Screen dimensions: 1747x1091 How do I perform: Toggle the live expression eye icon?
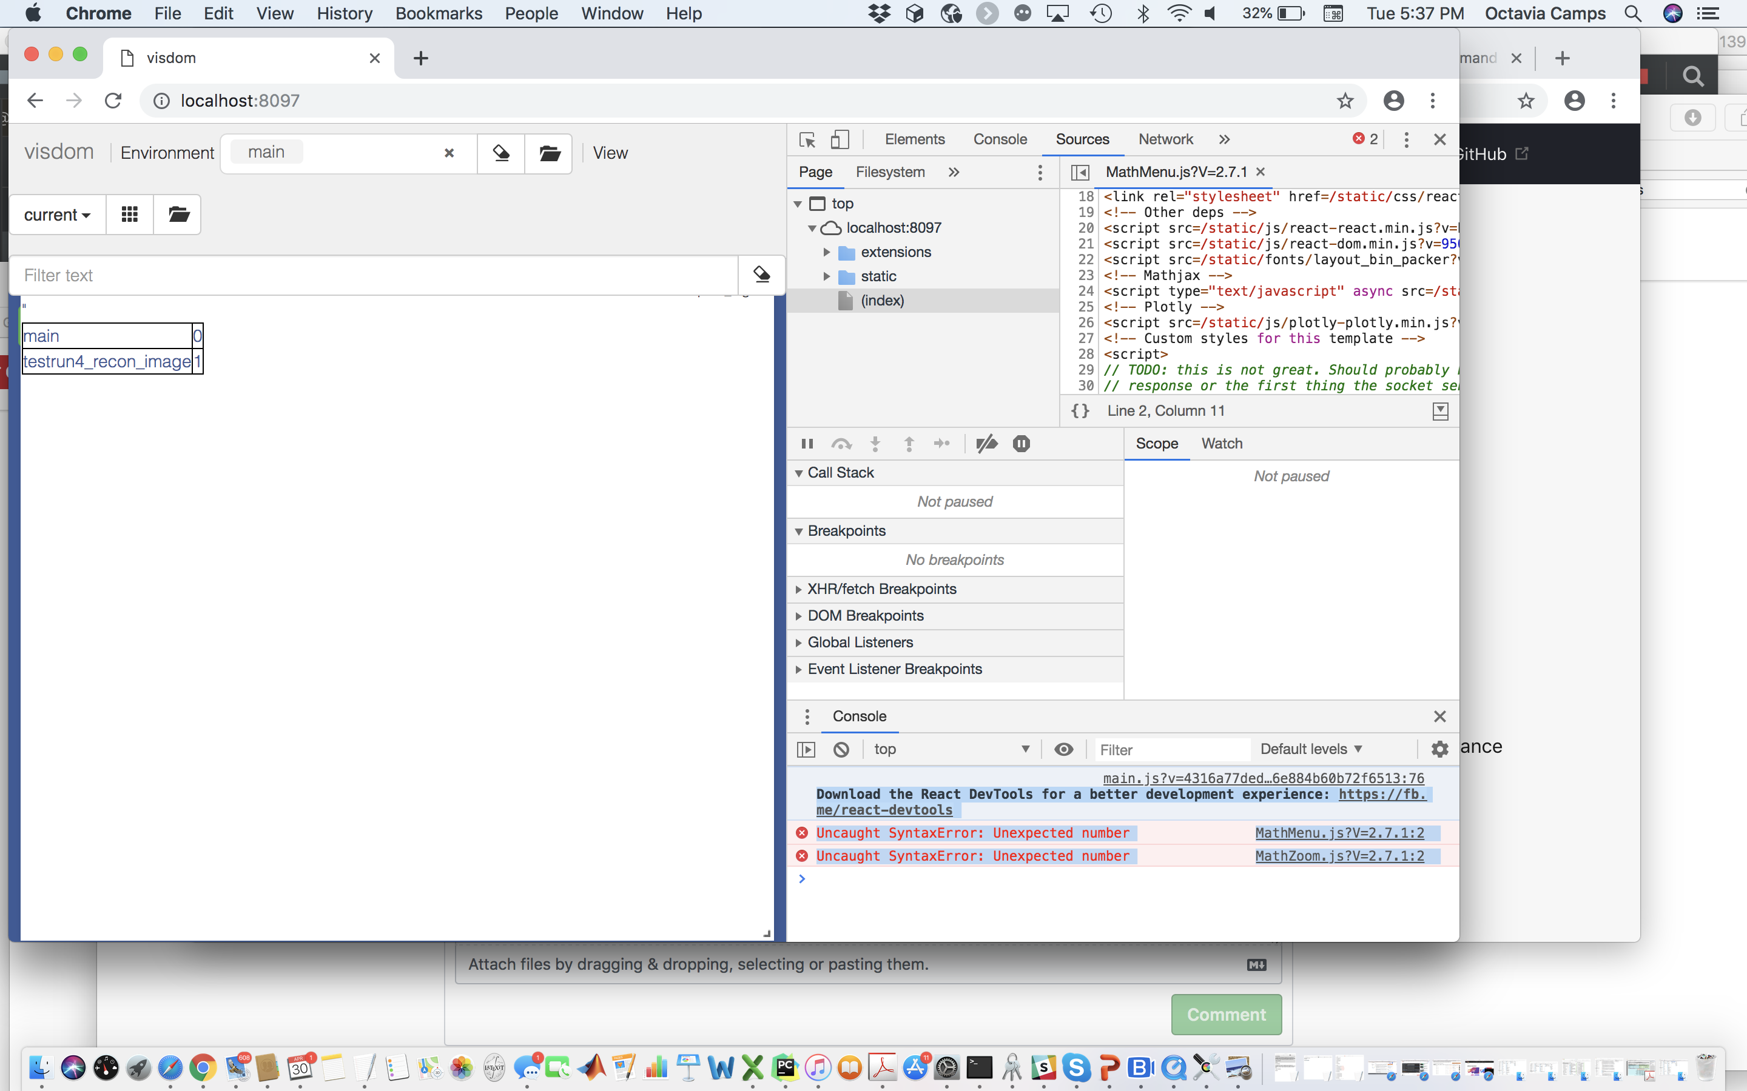pos(1063,749)
